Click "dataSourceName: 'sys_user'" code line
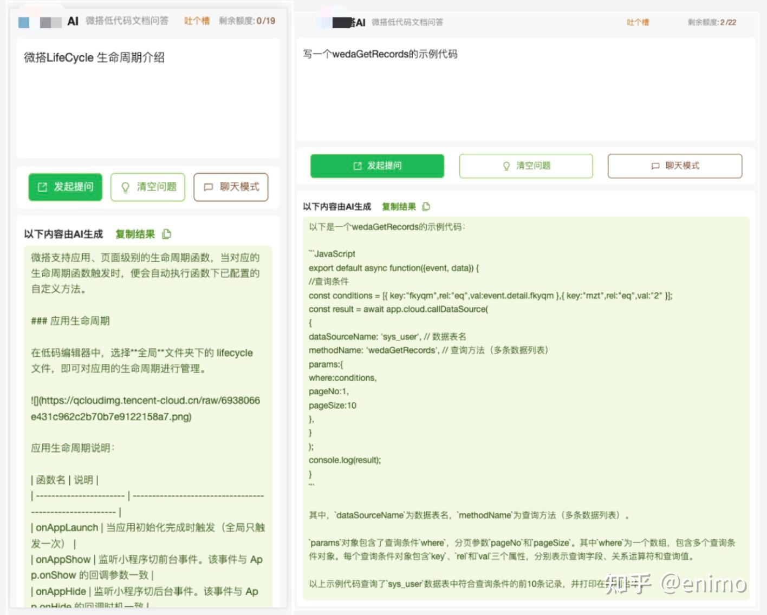This screenshot has width=767, height=615. coord(387,337)
